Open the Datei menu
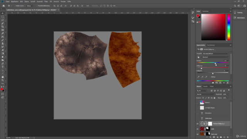The height and width of the screenshot is (139, 247). click(7, 2)
